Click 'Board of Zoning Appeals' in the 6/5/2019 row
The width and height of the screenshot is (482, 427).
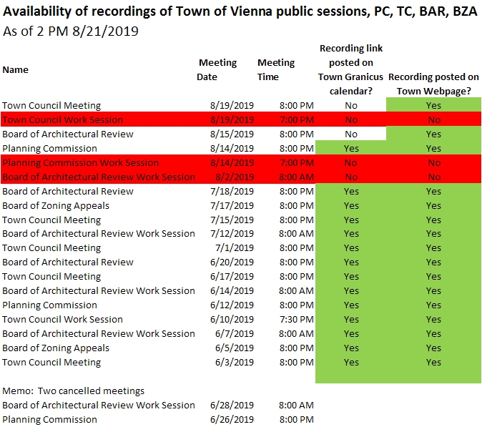point(56,348)
